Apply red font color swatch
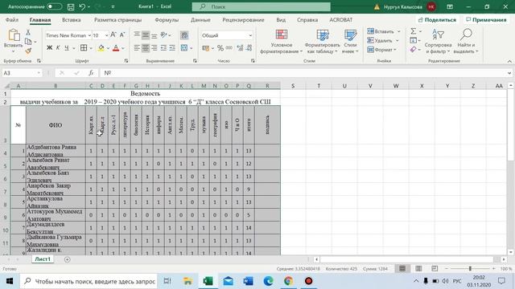This screenshot has height=289, width=515. pyautogui.click(x=116, y=48)
